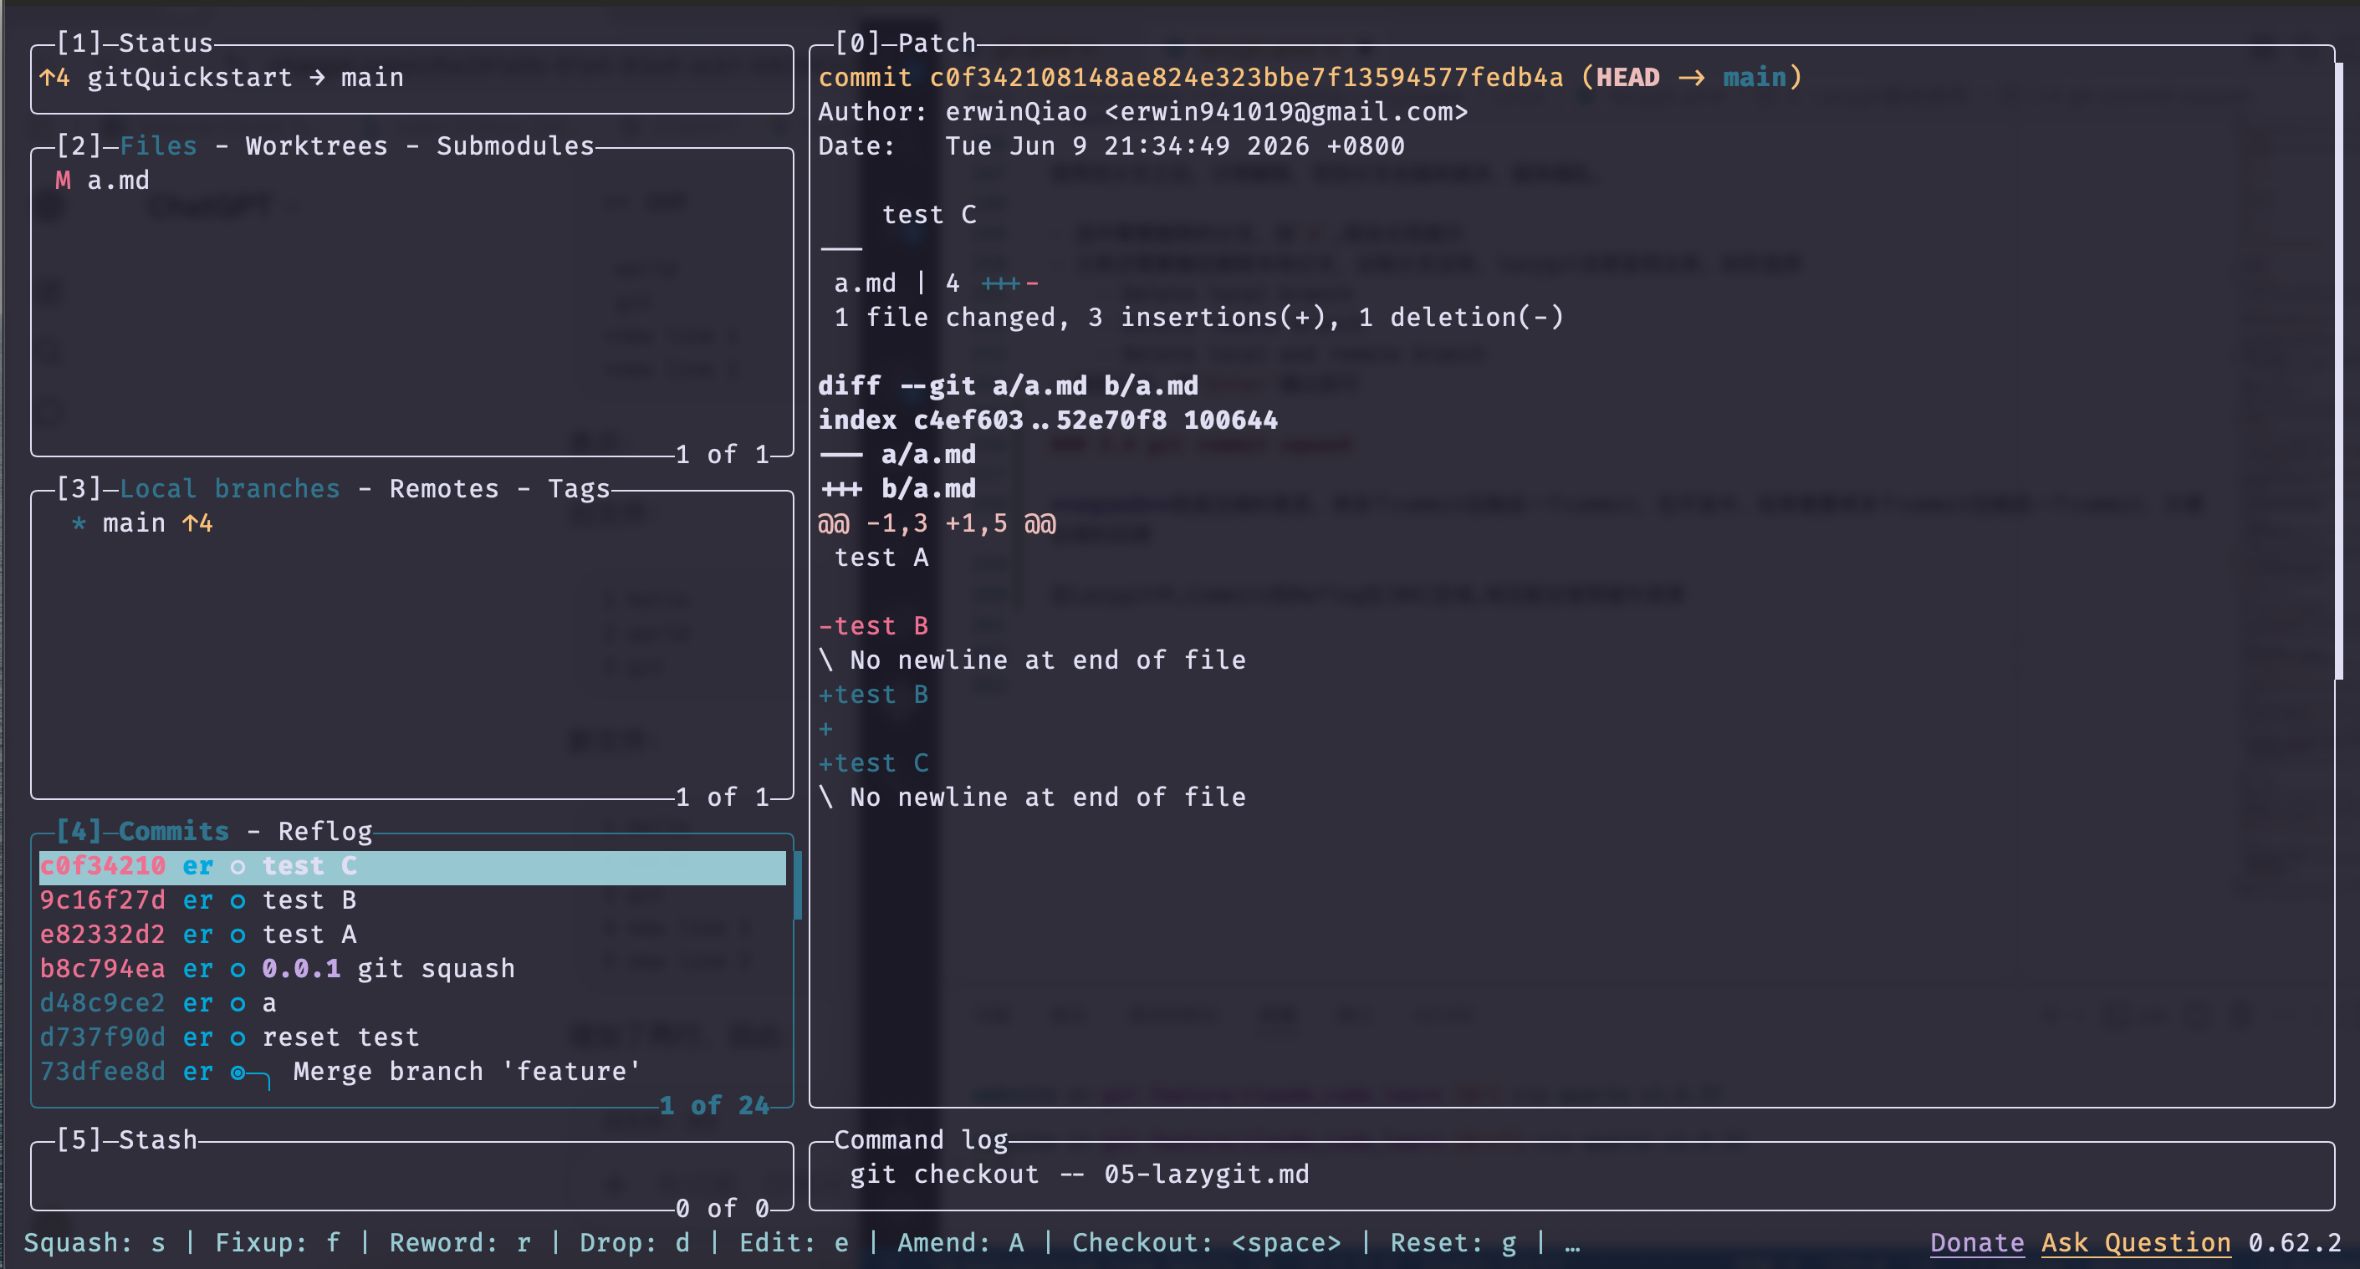This screenshot has width=2360, height=1269.
Task: Click the git checkout -- 05-lazygit.md log entry
Action: (x=1079, y=1174)
